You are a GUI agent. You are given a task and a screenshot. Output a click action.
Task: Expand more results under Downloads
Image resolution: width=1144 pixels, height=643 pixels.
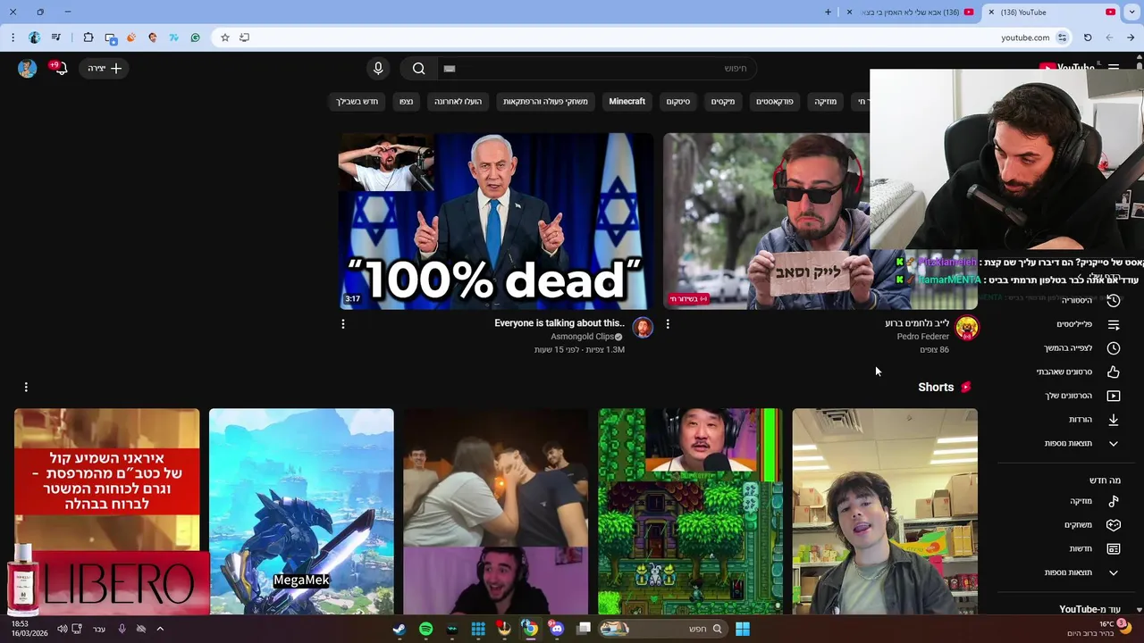[x=1081, y=443]
